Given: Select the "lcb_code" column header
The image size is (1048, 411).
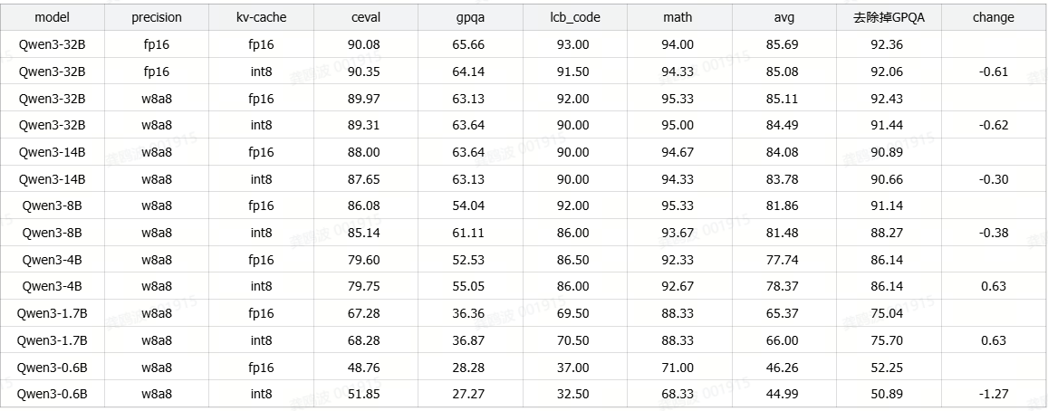Looking at the screenshot, I should pyautogui.click(x=574, y=17).
